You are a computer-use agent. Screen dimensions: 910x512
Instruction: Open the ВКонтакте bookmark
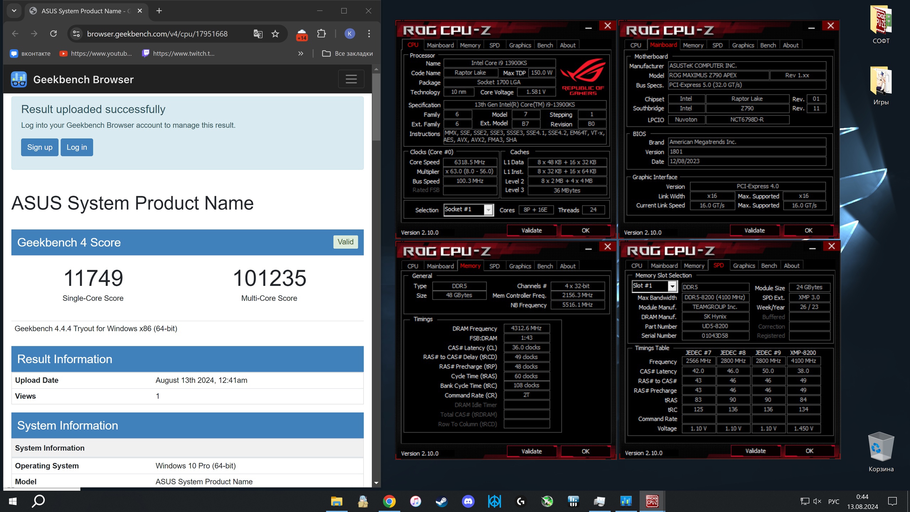(x=30, y=53)
